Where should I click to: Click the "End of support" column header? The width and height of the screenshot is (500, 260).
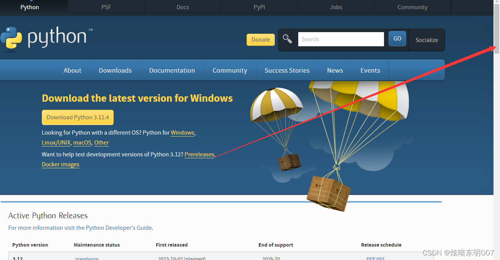click(276, 245)
